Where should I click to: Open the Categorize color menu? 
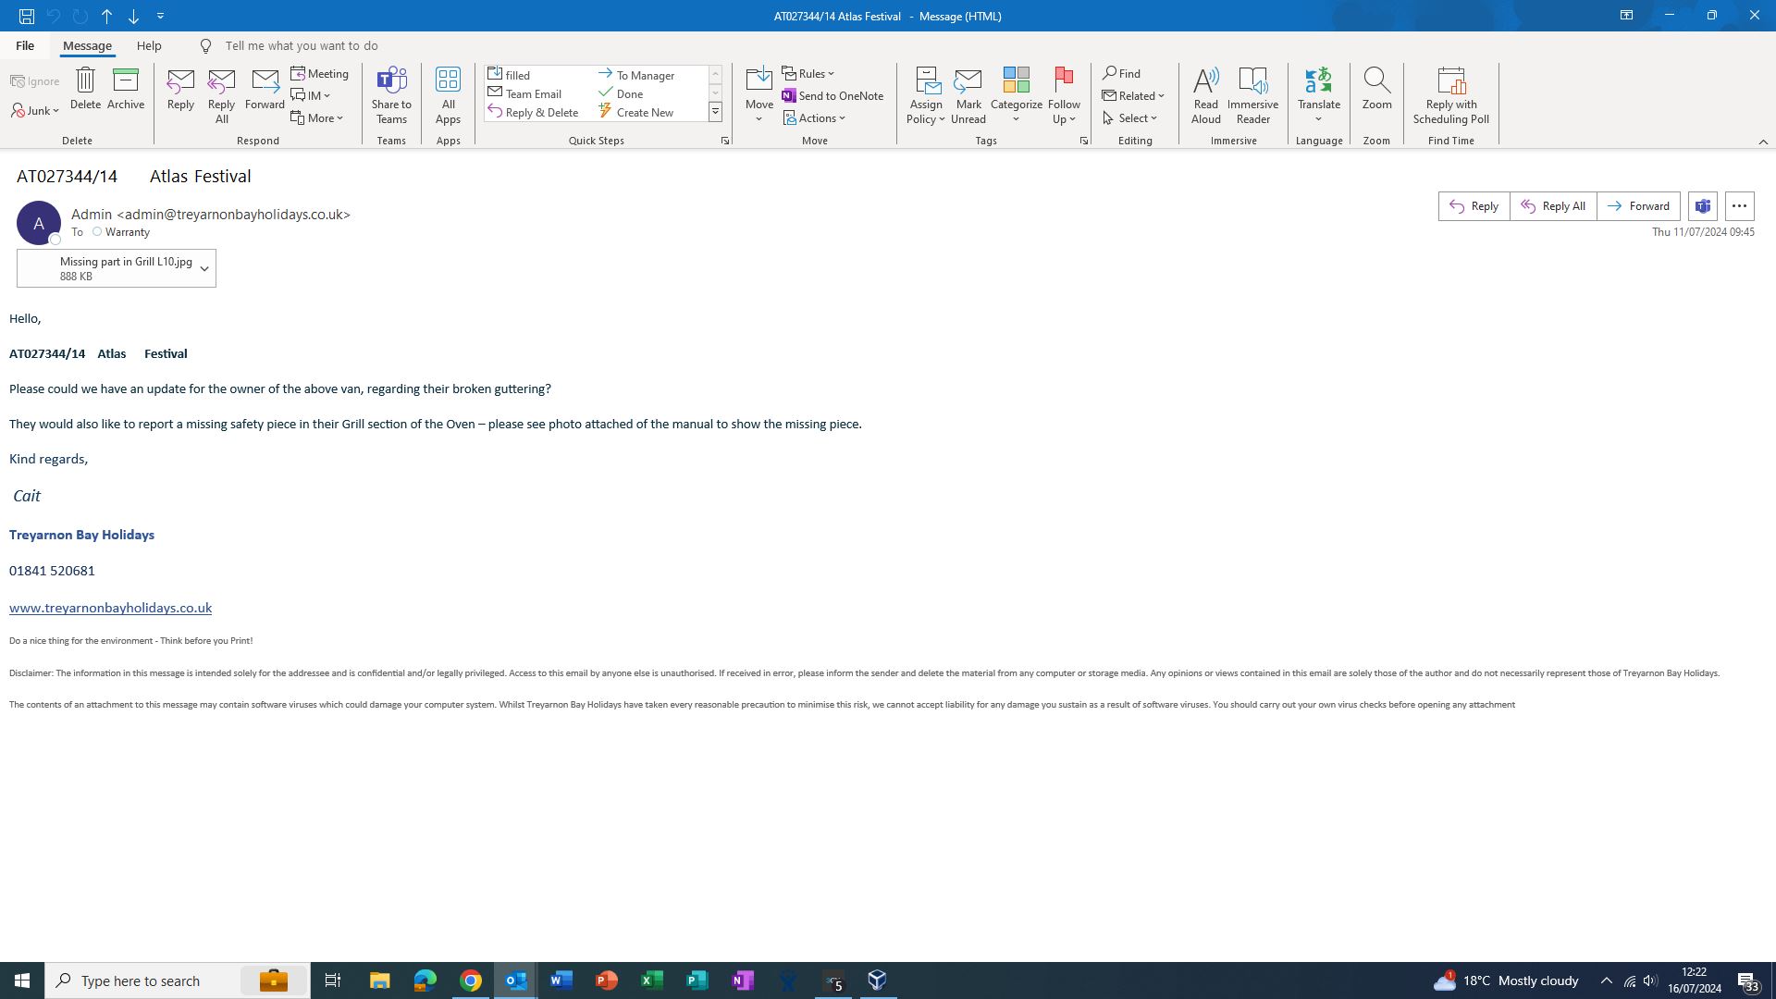(1016, 93)
